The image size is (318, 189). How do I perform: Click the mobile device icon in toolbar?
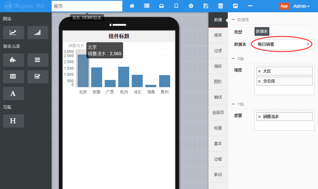tap(176, 6)
